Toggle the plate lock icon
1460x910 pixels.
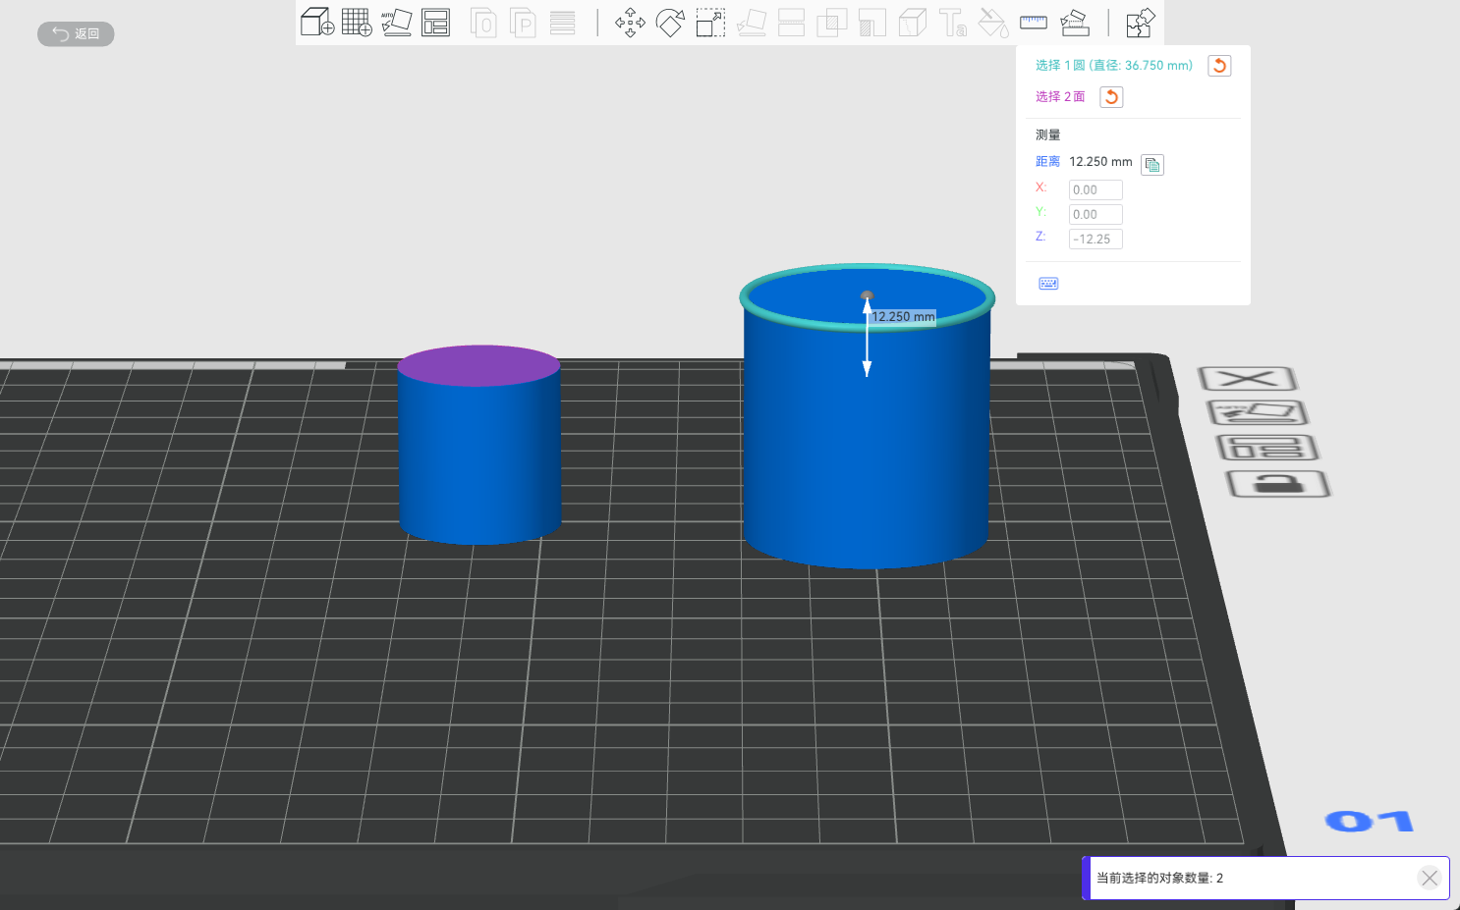click(x=1277, y=483)
